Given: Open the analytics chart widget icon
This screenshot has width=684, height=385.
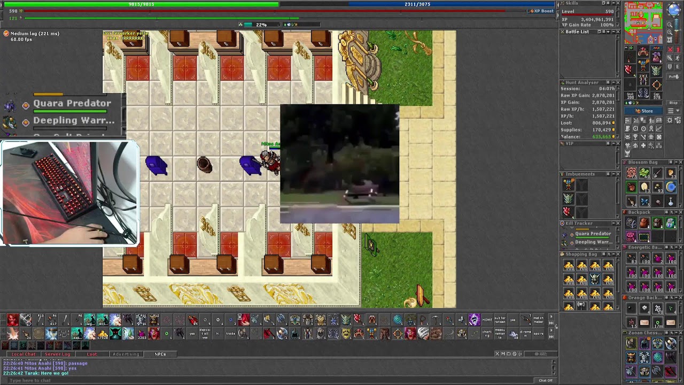Looking at the screenshot, I should 659,128.
